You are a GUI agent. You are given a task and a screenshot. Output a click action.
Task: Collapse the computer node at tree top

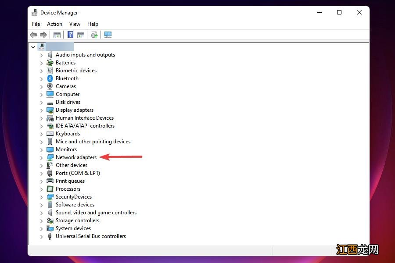click(33, 47)
